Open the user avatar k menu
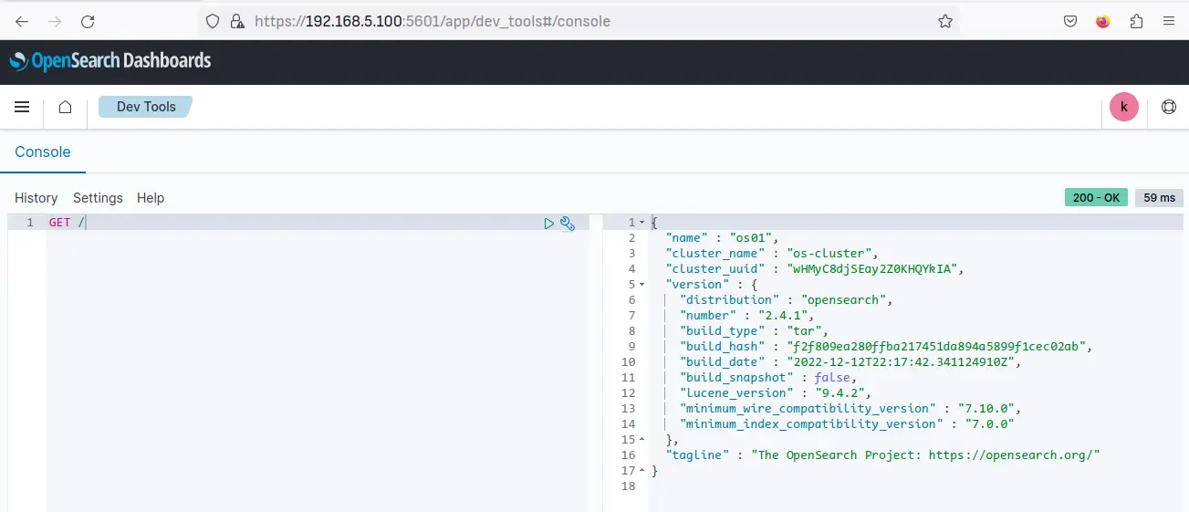 click(1123, 107)
